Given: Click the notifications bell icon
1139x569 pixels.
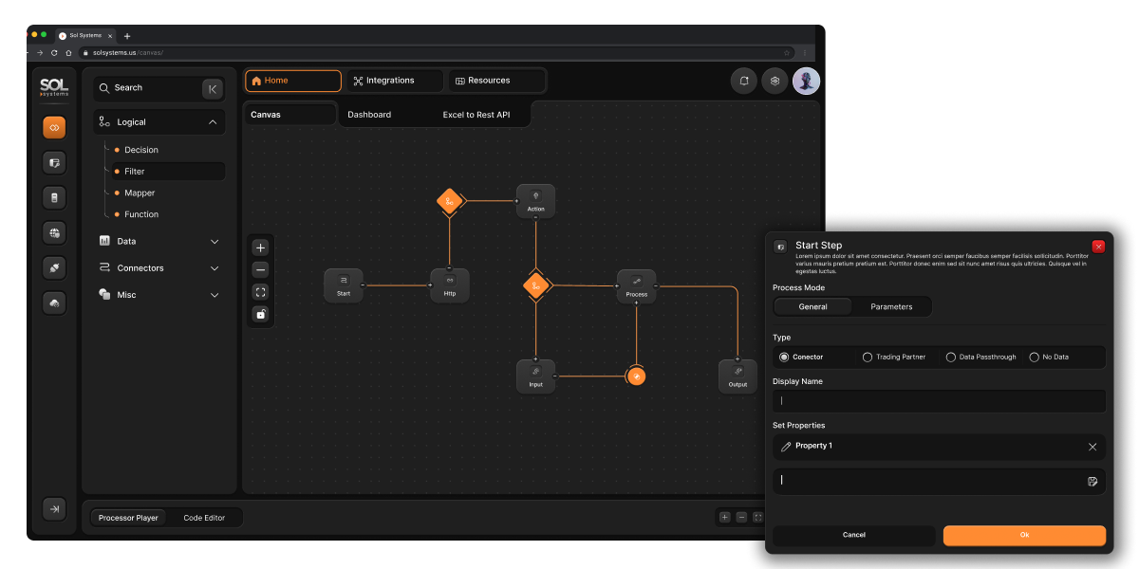Looking at the screenshot, I should 744,81.
